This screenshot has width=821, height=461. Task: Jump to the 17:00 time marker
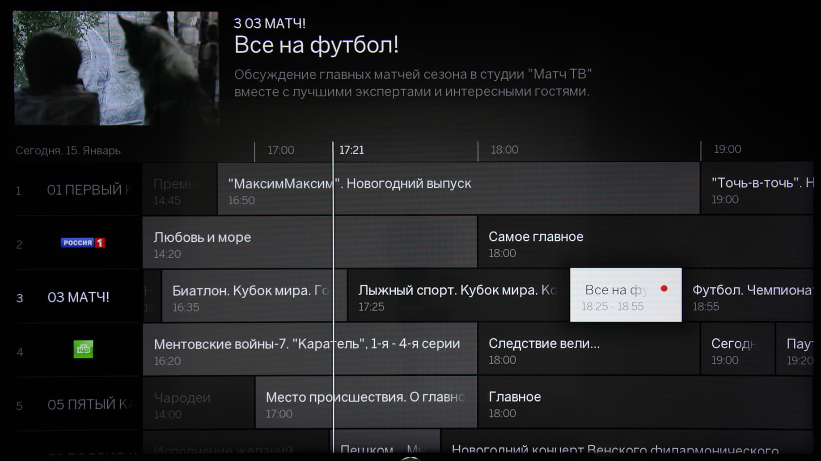pyautogui.click(x=281, y=150)
